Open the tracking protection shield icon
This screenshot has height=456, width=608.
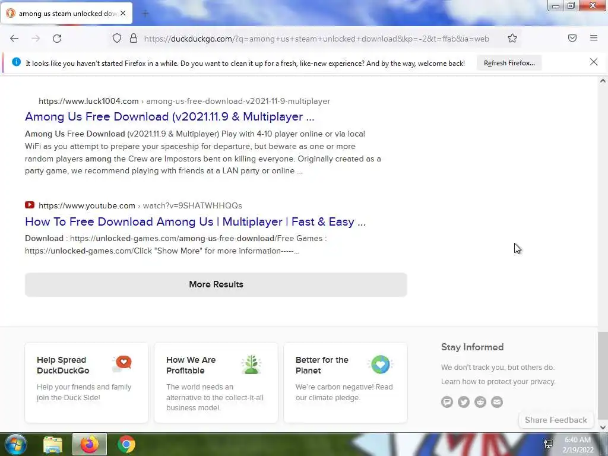(117, 39)
